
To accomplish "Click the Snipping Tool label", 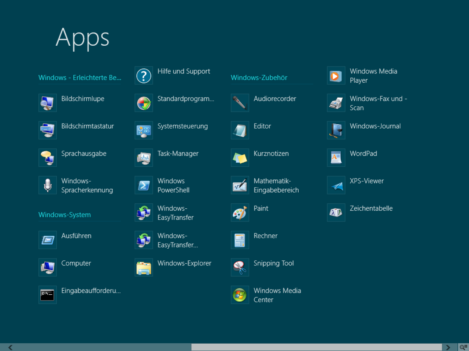I will 274,263.
